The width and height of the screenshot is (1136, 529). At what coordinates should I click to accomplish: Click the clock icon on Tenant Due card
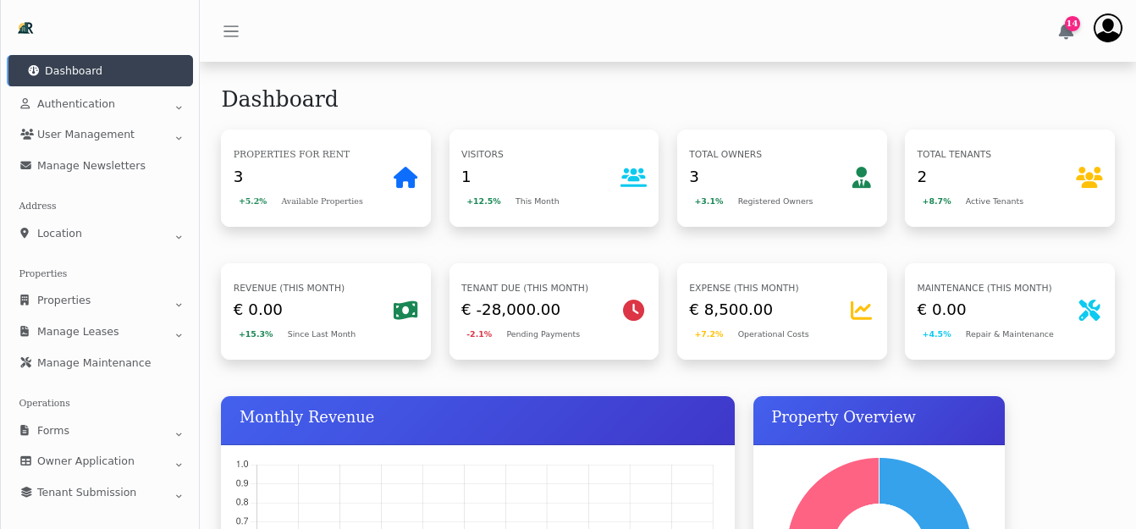633,310
